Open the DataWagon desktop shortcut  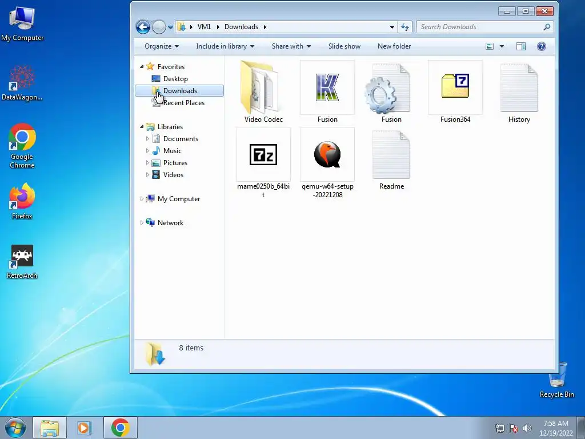tap(22, 83)
